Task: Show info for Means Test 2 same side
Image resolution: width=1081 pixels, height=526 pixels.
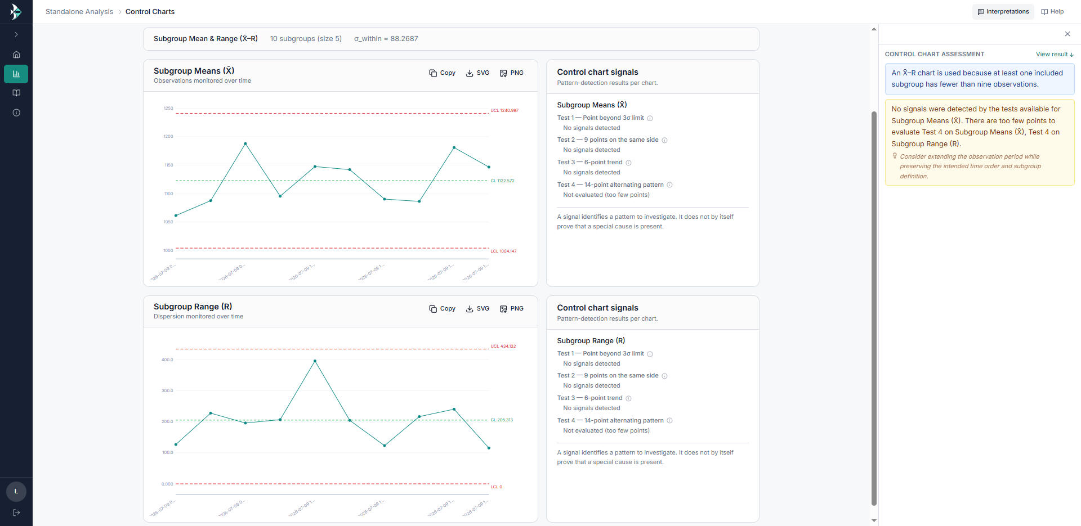Action: pyautogui.click(x=664, y=140)
